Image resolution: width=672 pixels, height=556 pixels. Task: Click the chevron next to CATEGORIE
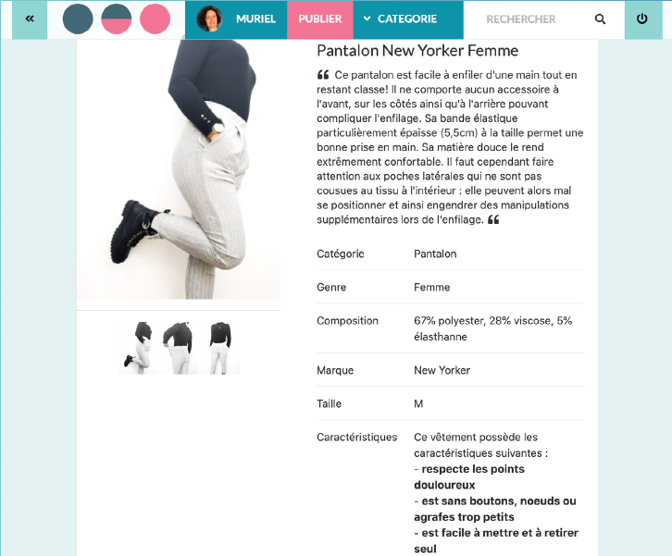(367, 19)
